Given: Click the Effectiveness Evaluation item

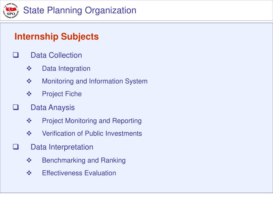Looking at the screenshot, I should (79, 173).
